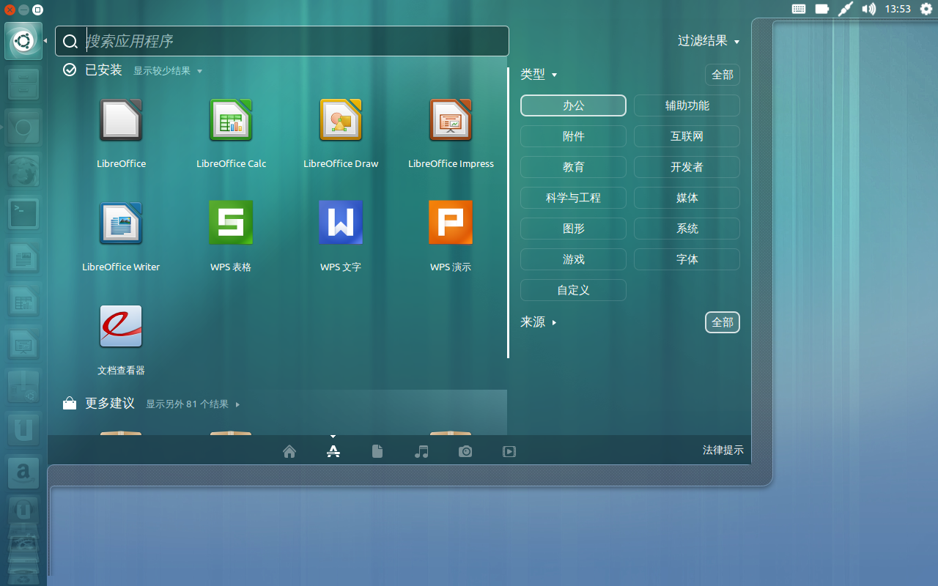The height and width of the screenshot is (586, 938).
Task: Toggle the 系统 filter
Action: (687, 229)
